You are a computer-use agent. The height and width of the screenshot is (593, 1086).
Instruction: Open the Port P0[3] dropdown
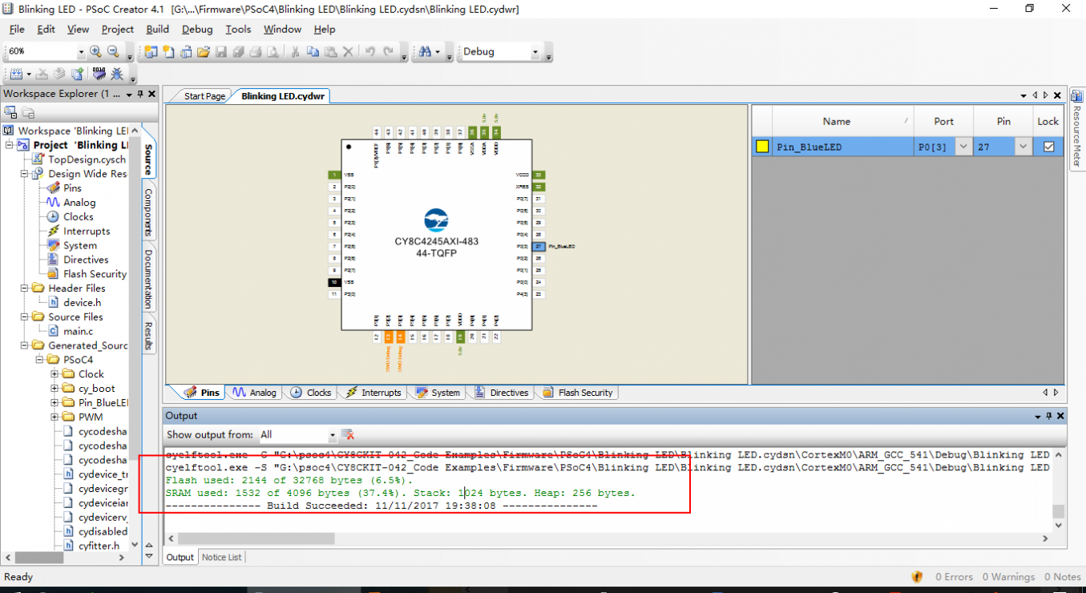click(x=963, y=147)
